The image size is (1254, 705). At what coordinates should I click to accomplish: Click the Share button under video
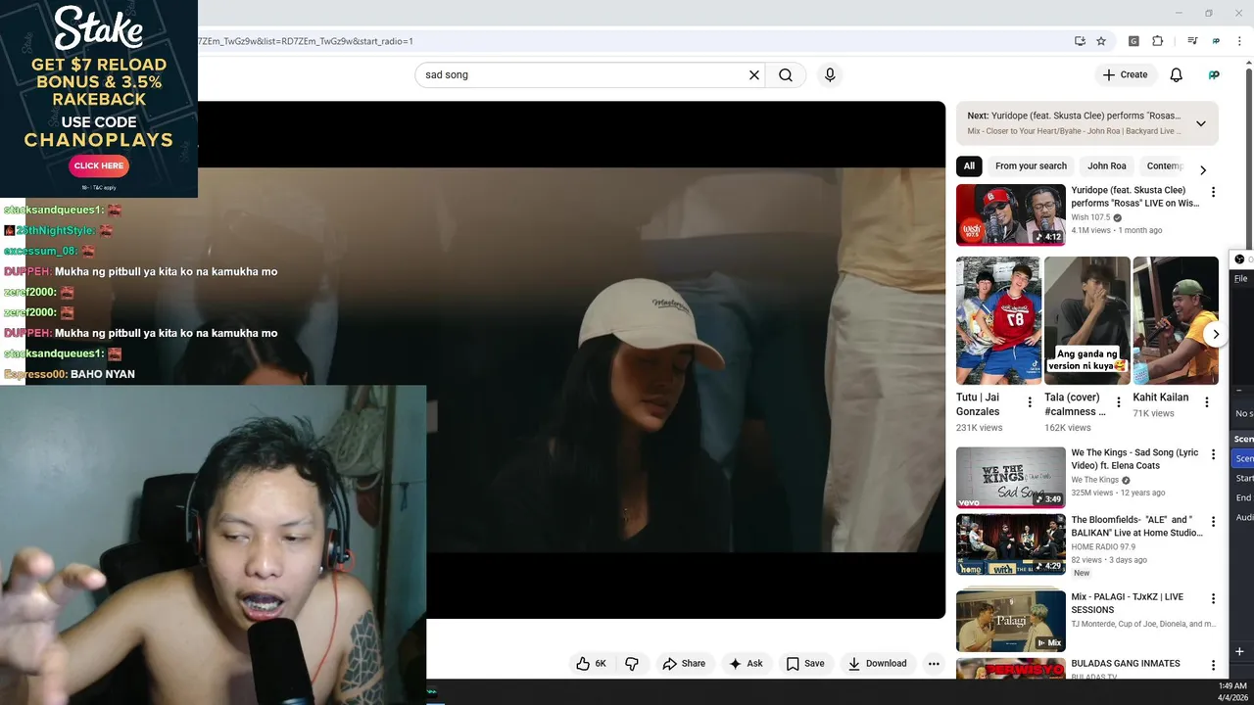pos(684,664)
